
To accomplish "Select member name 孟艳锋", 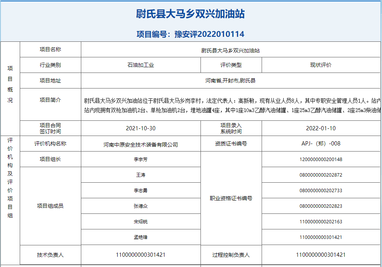I will pyautogui.click(x=140, y=237).
